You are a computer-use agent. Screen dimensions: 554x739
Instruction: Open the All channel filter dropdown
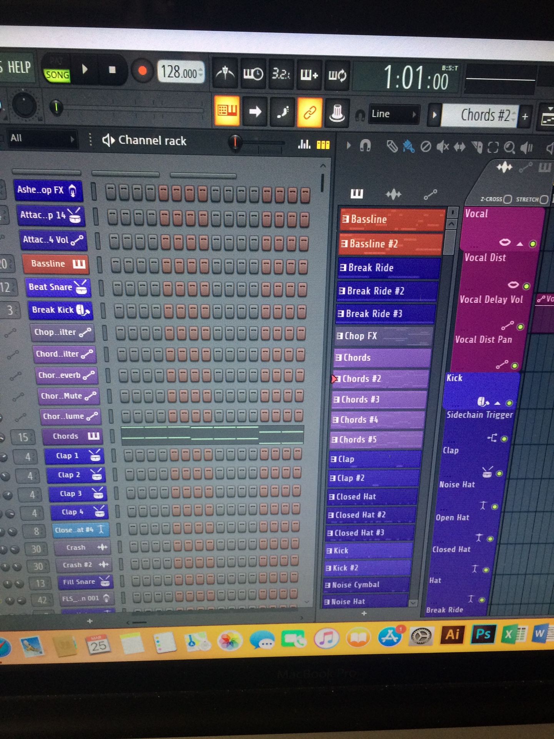[x=42, y=139]
